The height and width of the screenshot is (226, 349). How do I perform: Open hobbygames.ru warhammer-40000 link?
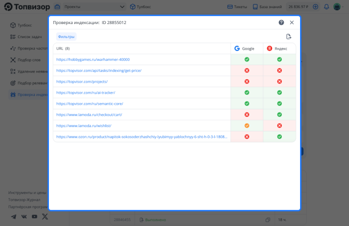(93, 59)
